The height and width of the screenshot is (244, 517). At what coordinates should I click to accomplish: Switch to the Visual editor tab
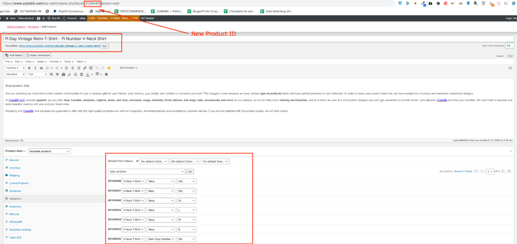(499, 56)
